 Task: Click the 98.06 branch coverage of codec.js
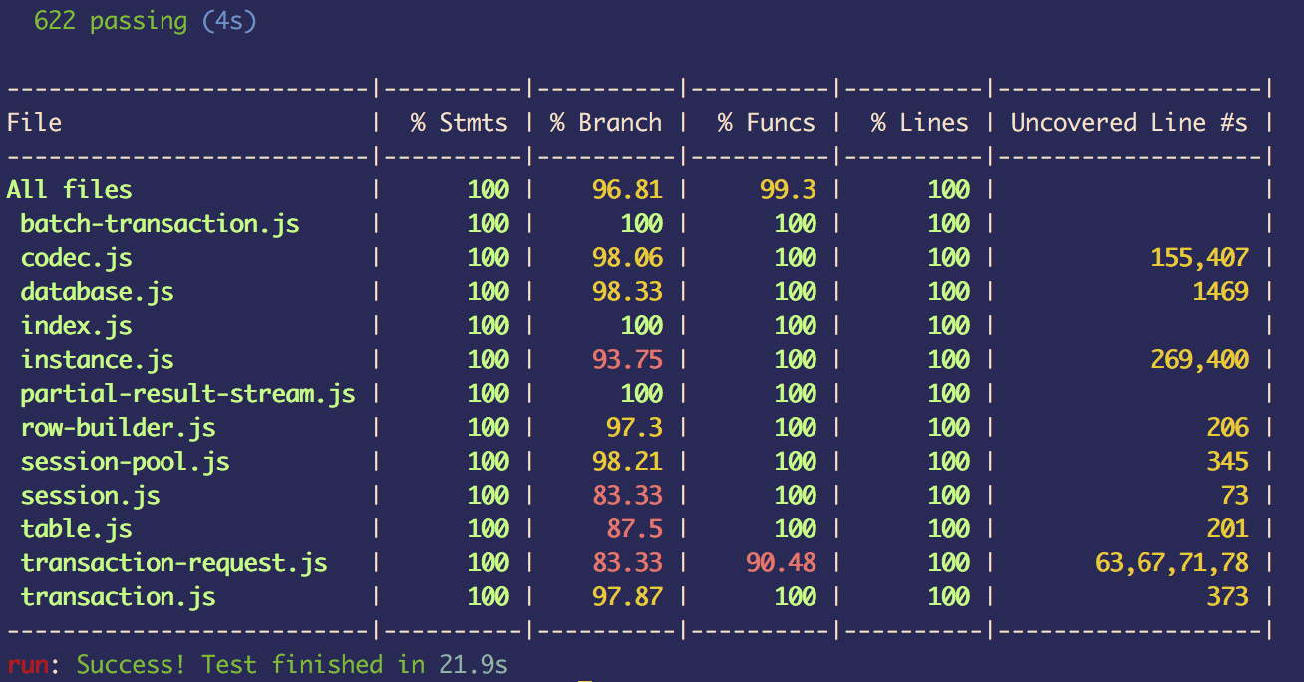627,258
